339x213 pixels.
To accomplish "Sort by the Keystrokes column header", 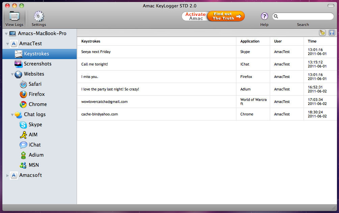I will point(157,41).
